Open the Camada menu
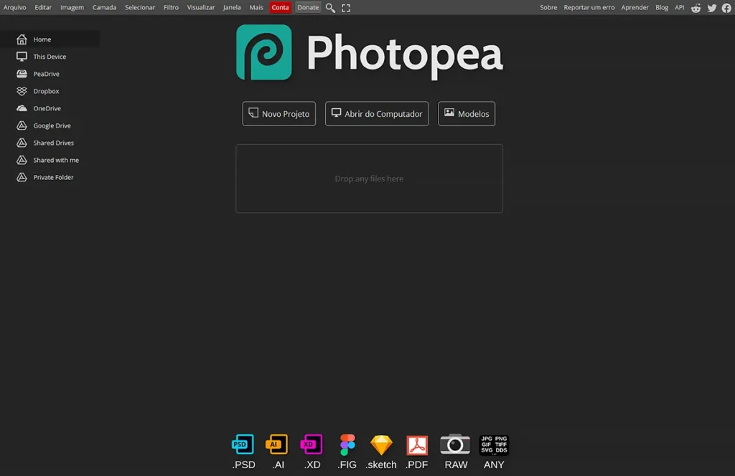This screenshot has width=735, height=476. click(104, 7)
